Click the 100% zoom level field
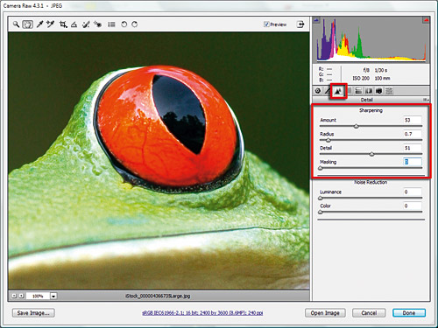This screenshot has height=328, width=438. (38, 296)
